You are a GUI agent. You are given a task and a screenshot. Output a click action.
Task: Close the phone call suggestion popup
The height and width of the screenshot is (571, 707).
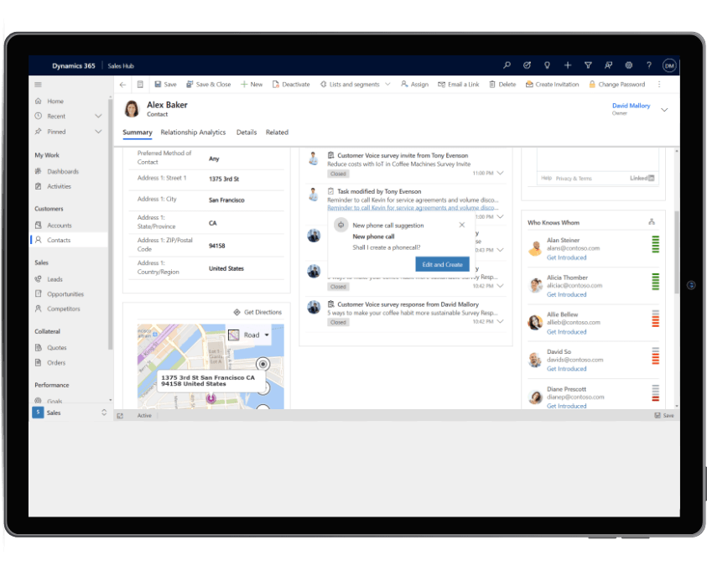coord(462,225)
